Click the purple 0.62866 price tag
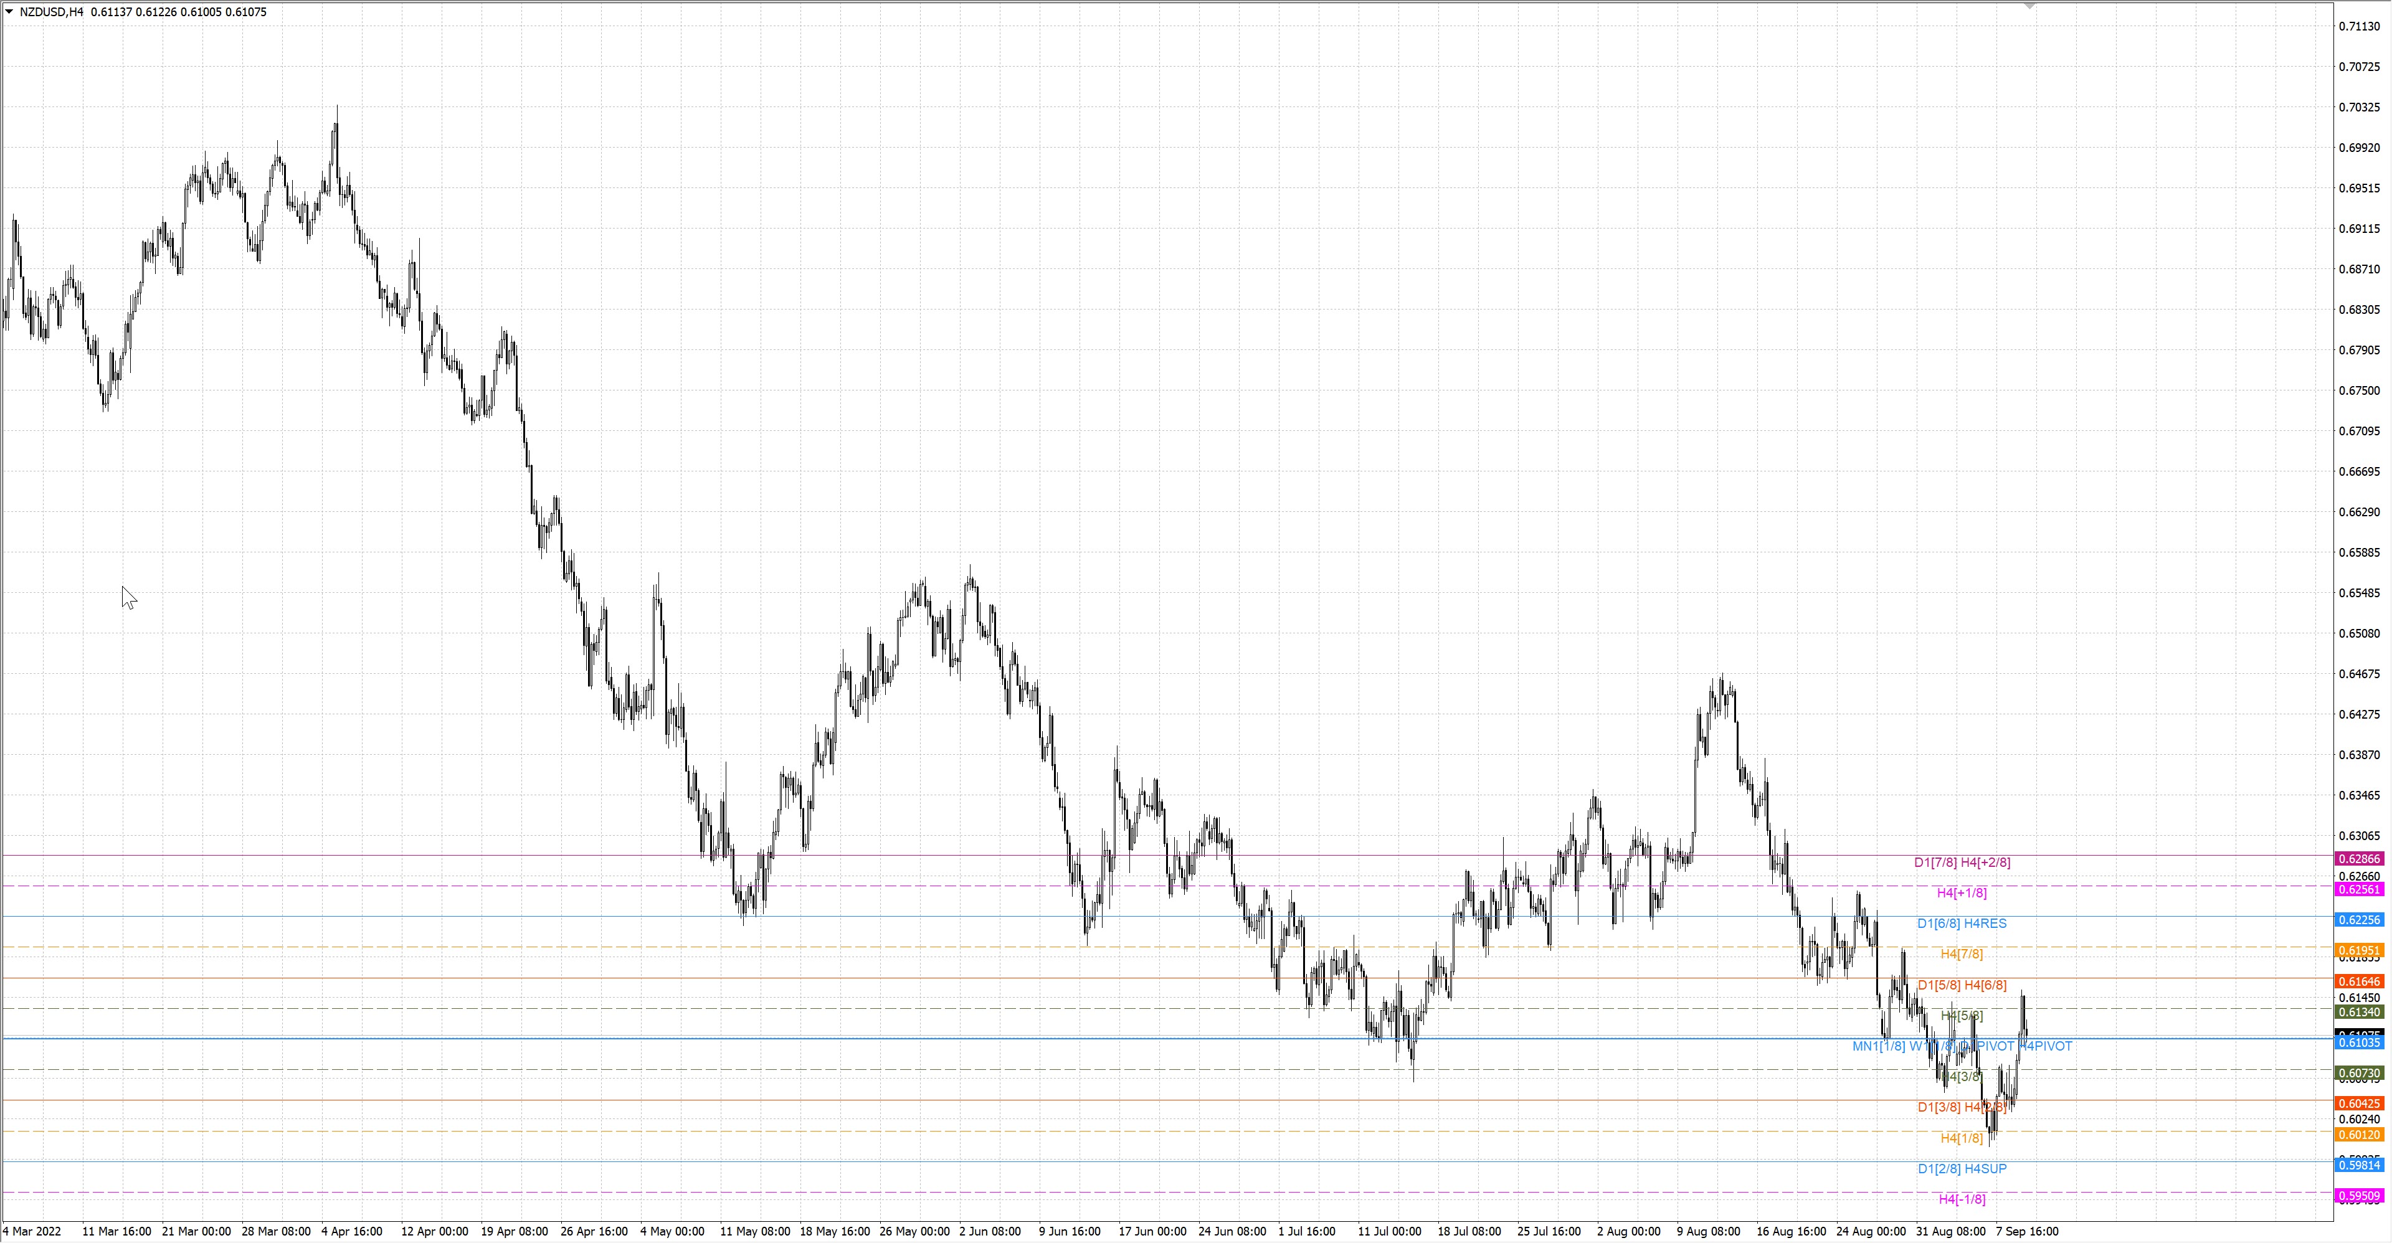The image size is (2392, 1243). click(x=2358, y=859)
